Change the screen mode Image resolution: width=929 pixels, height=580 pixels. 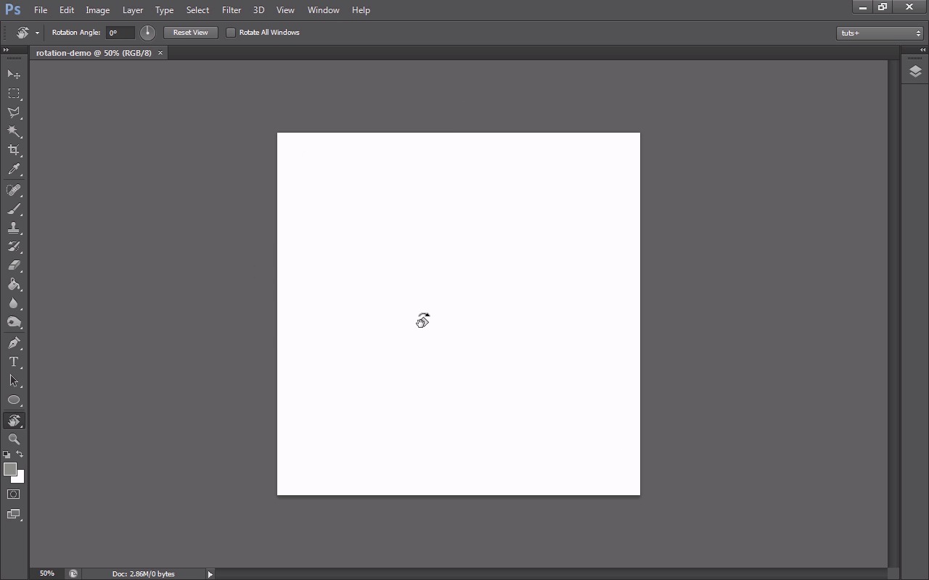pyautogui.click(x=14, y=514)
